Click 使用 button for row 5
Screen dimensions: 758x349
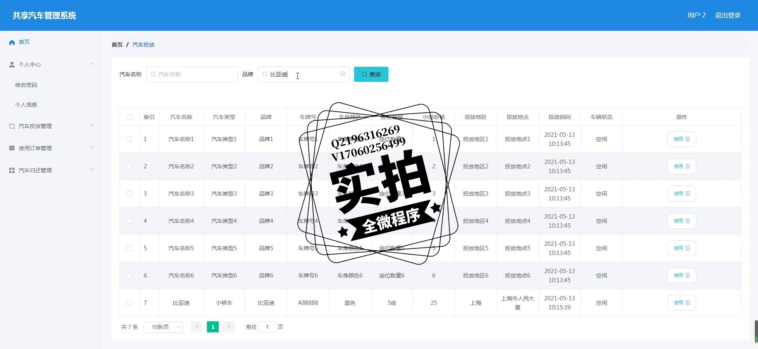(682, 248)
